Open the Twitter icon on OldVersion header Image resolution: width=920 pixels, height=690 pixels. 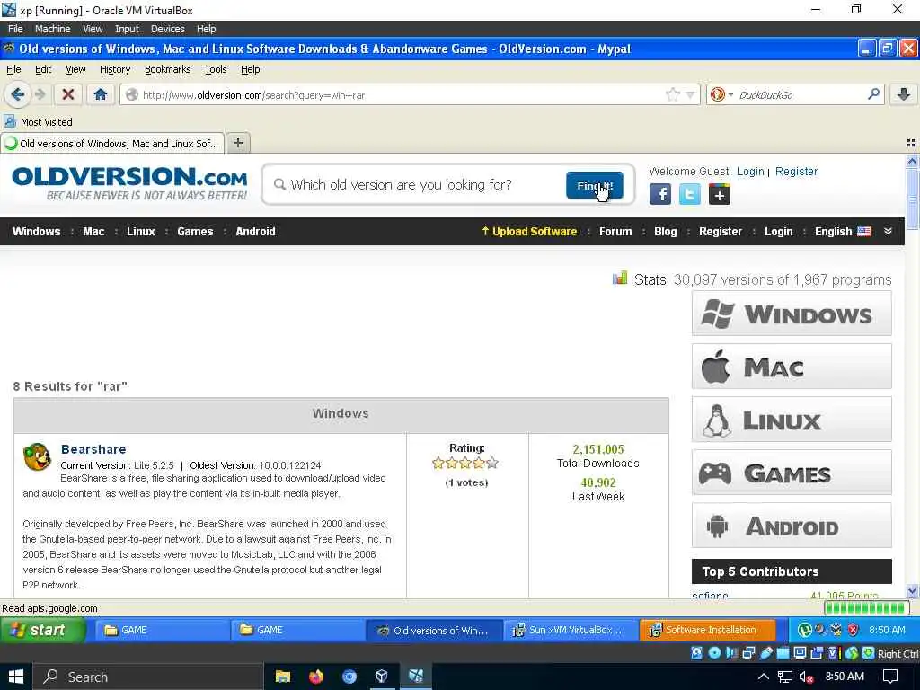tap(689, 194)
